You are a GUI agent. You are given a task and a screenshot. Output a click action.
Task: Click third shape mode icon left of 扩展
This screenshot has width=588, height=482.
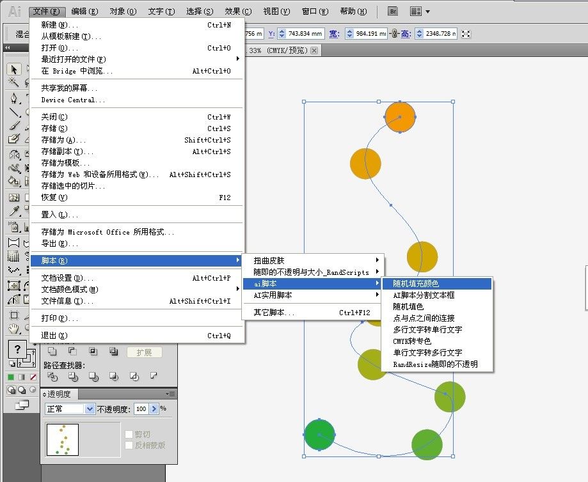[x=93, y=352]
